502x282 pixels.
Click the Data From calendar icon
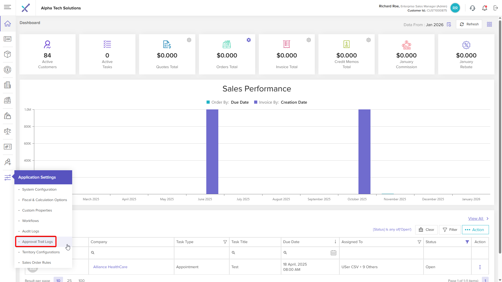(x=449, y=25)
